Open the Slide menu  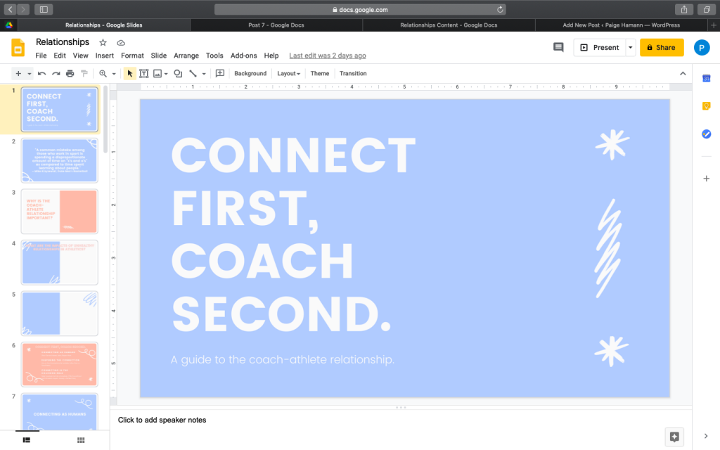coord(158,56)
